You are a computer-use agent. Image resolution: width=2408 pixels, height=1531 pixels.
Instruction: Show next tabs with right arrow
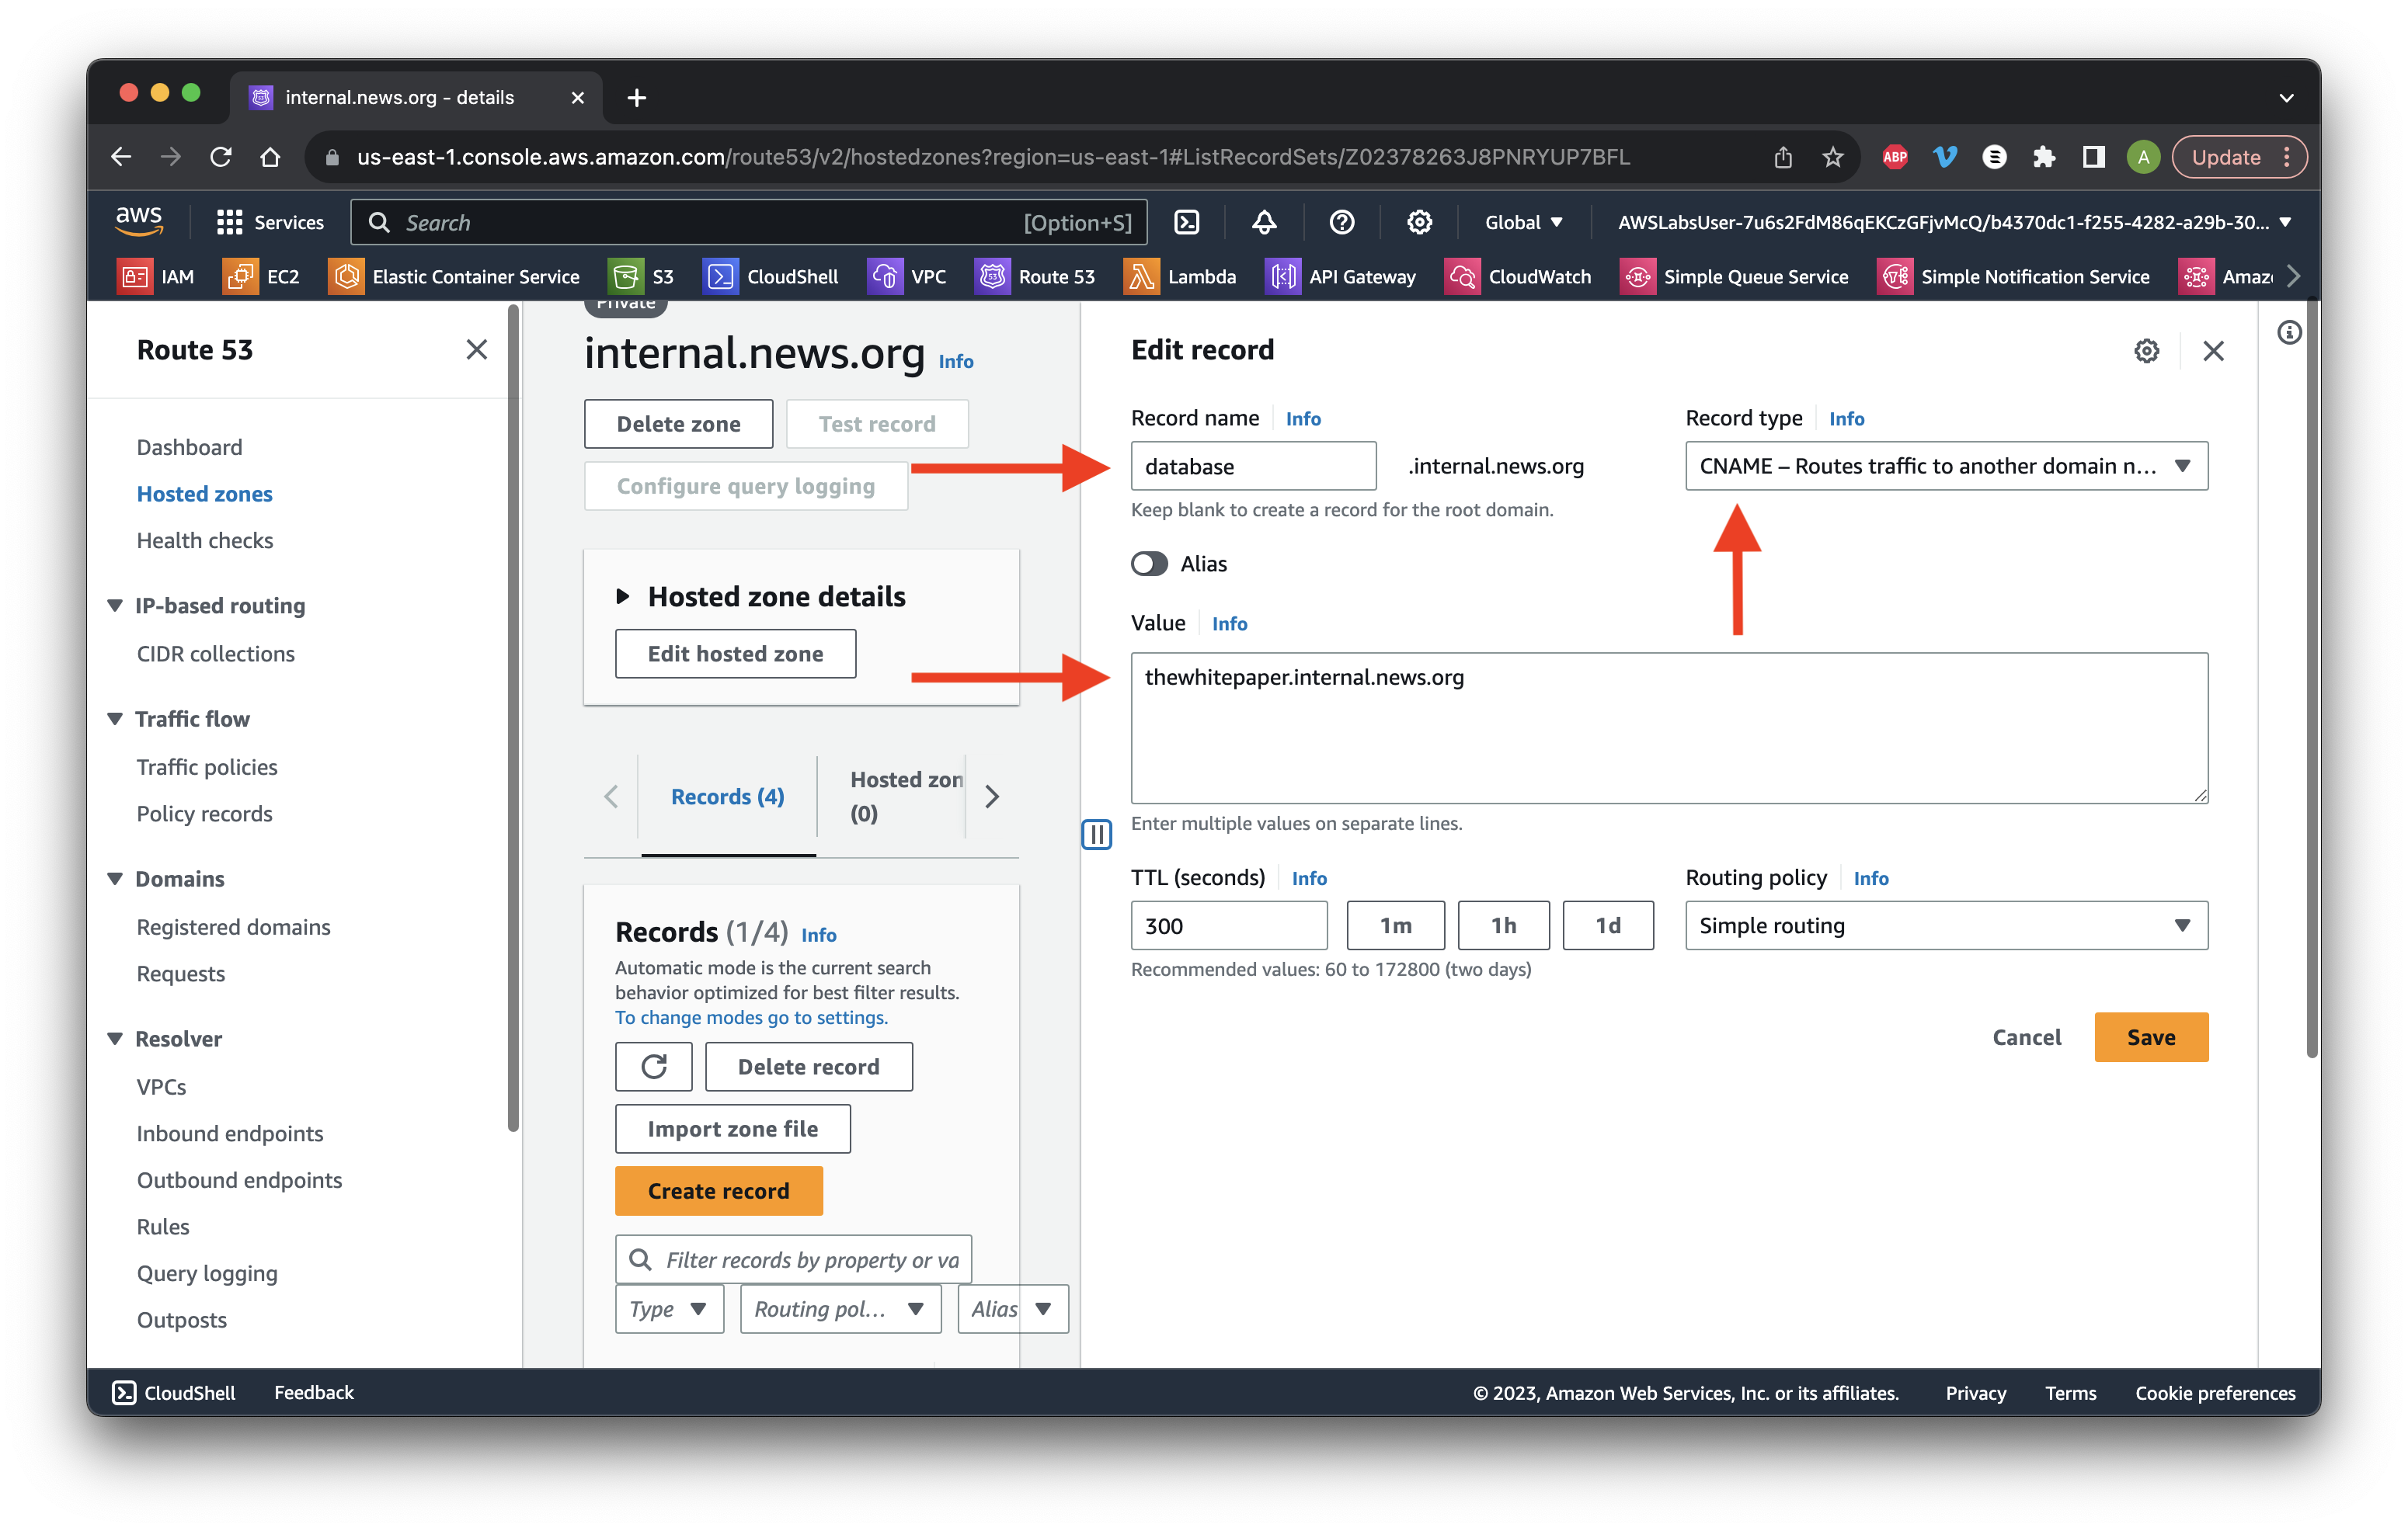click(x=992, y=797)
